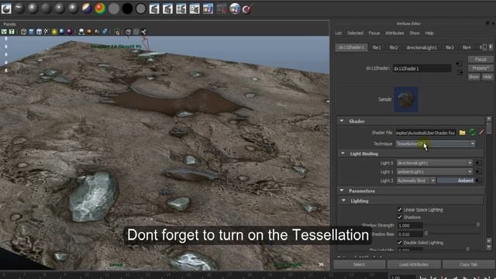This screenshot has height=279, width=496.
Task: Create a Layered Shader from the blue-tan sphere
Action: pos(87,9)
